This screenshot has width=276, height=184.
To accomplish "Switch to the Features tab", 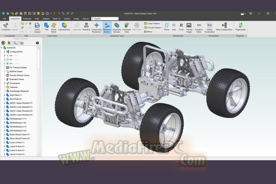I will coord(27,19).
